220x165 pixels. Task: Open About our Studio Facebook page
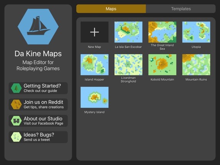tap(38, 121)
